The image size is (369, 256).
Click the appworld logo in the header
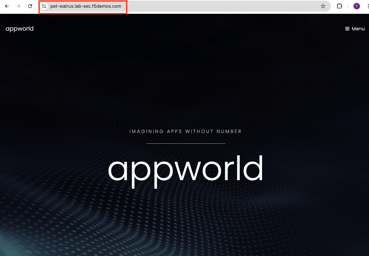click(19, 29)
